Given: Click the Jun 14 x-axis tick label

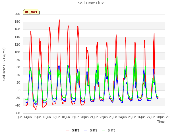Looking at the screenshot, I should point(23,117).
